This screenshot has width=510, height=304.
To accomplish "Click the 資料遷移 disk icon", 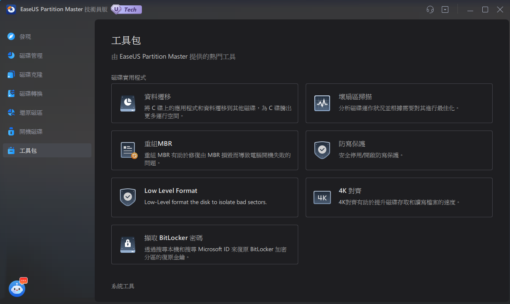I will [128, 103].
